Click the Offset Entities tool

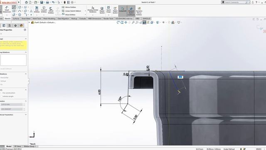[51, 10]
